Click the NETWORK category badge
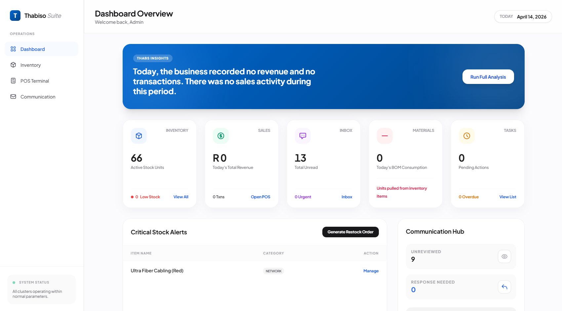The height and width of the screenshot is (311, 562). coord(273,271)
